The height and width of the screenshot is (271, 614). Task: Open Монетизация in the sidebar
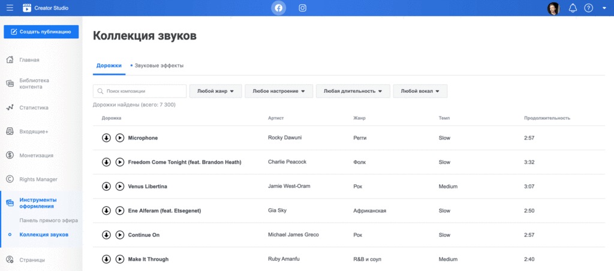[36, 155]
